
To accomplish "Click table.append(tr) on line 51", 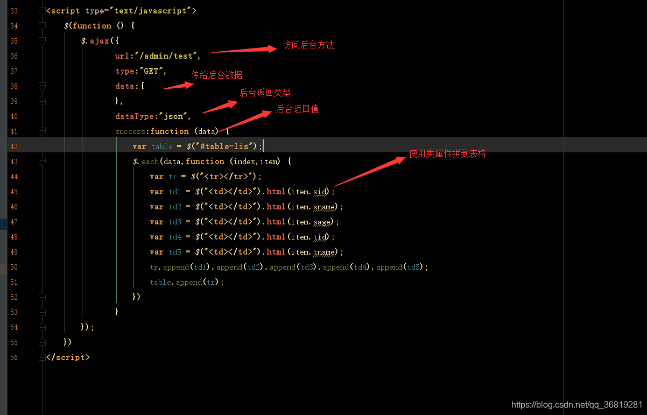I will (185, 282).
